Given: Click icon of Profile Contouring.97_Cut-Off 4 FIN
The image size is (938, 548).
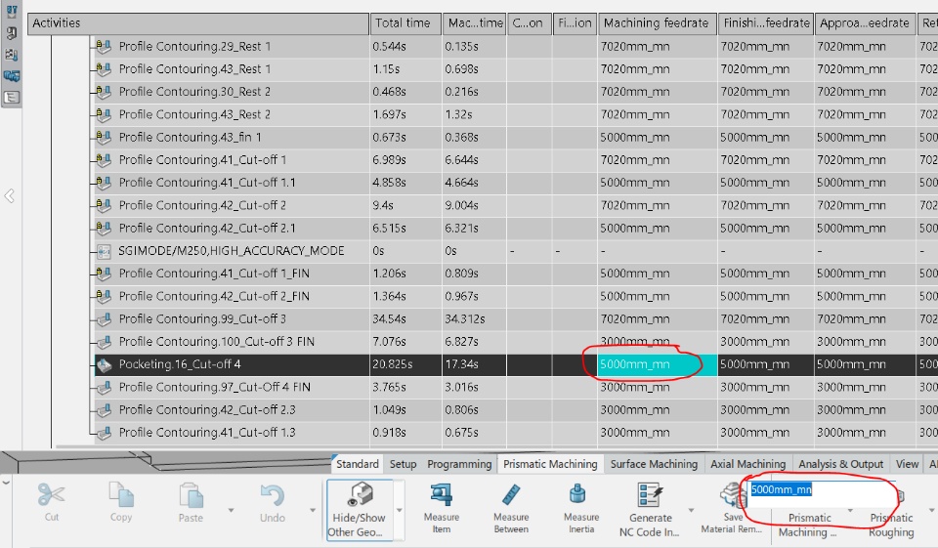Looking at the screenshot, I should [105, 388].
